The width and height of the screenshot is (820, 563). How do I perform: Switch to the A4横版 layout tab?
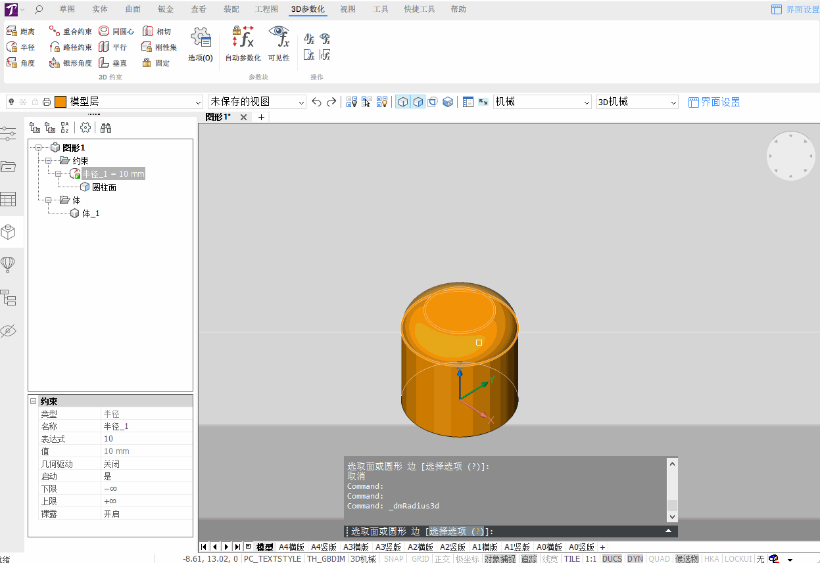(x=291, y=547)
